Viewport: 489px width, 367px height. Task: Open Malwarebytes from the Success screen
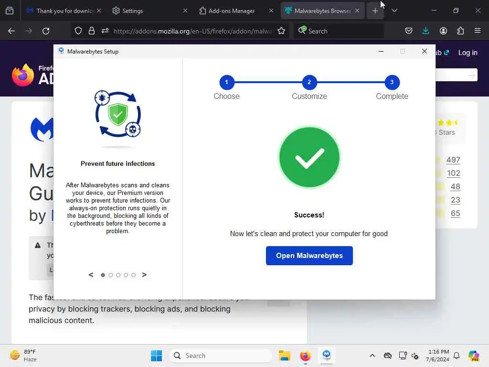309,256
